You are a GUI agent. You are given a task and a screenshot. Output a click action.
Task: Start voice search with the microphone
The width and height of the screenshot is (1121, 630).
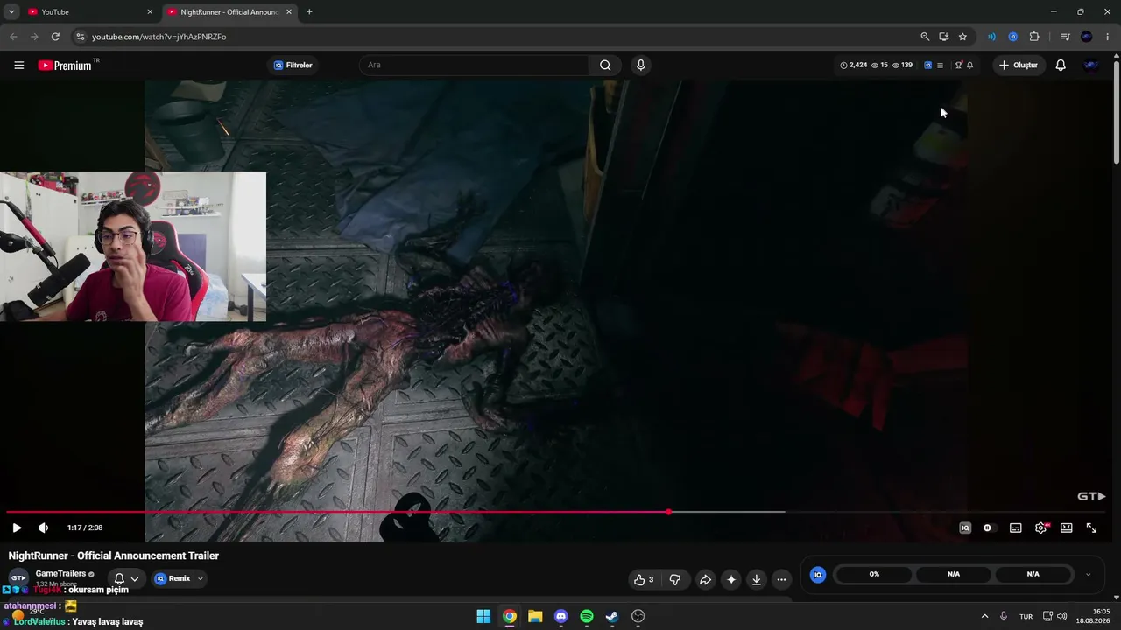coord(641,65)
